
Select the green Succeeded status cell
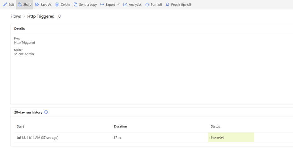coord(231,137)
